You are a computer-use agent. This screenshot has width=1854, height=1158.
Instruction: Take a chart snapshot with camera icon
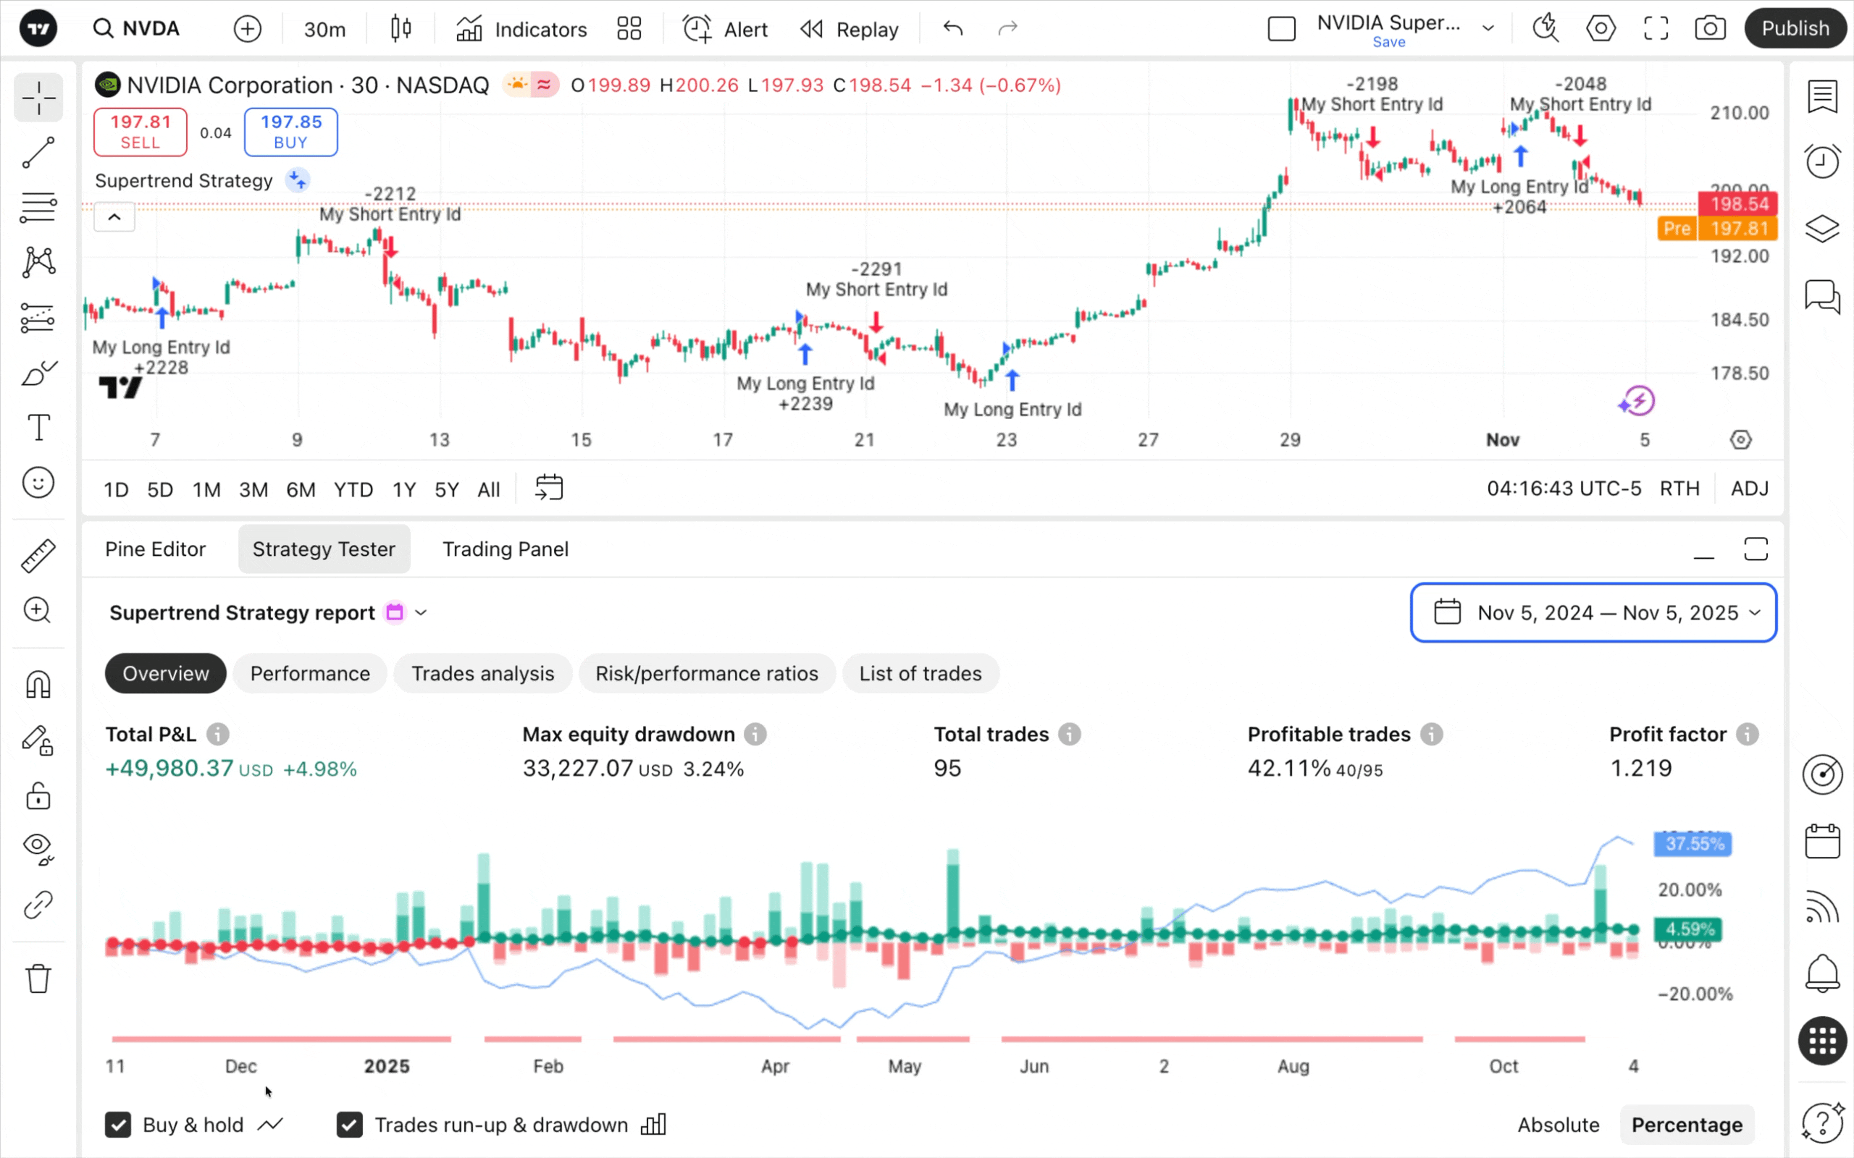pos(1710,29)
